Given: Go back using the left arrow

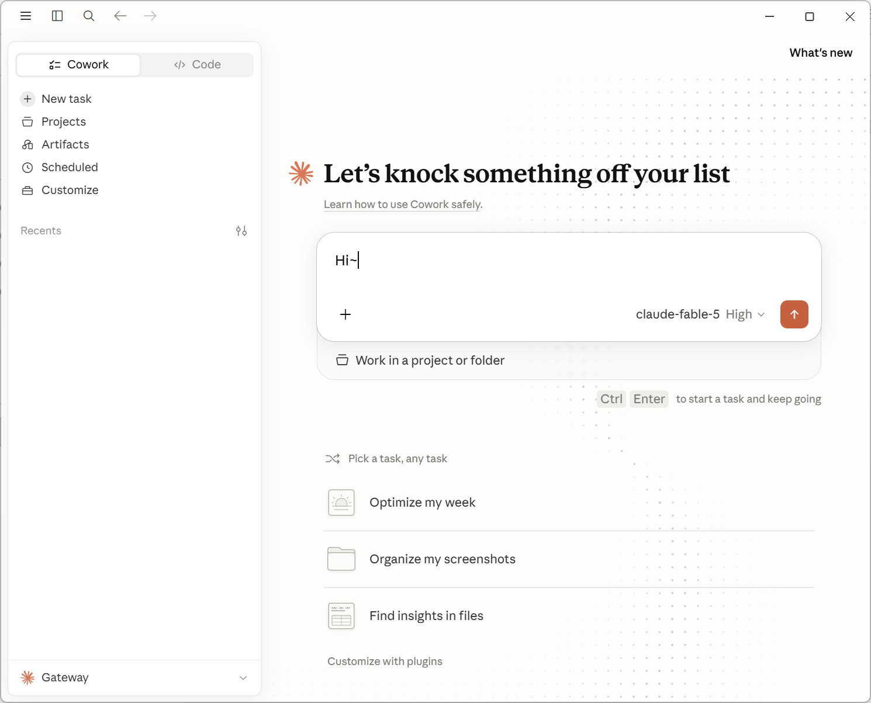Looking at the screenshot, I should tap(120, 16).
